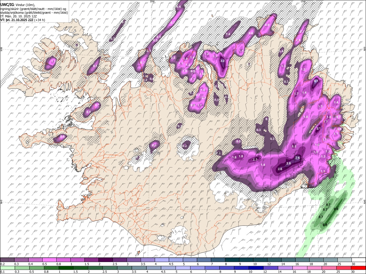Select the darkest purple snow swatch between 2 and 2.5
The width and height of the screenshot is (366, 274).
tap(106, 260)
